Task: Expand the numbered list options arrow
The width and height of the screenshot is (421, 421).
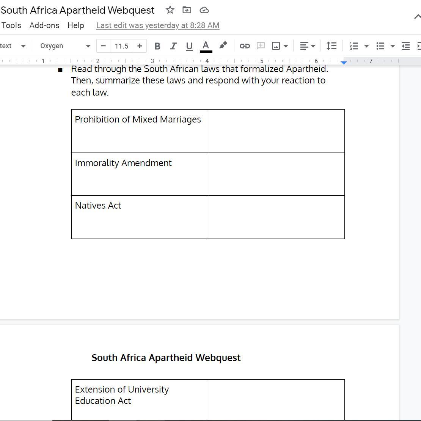Action: pos(366,46)
